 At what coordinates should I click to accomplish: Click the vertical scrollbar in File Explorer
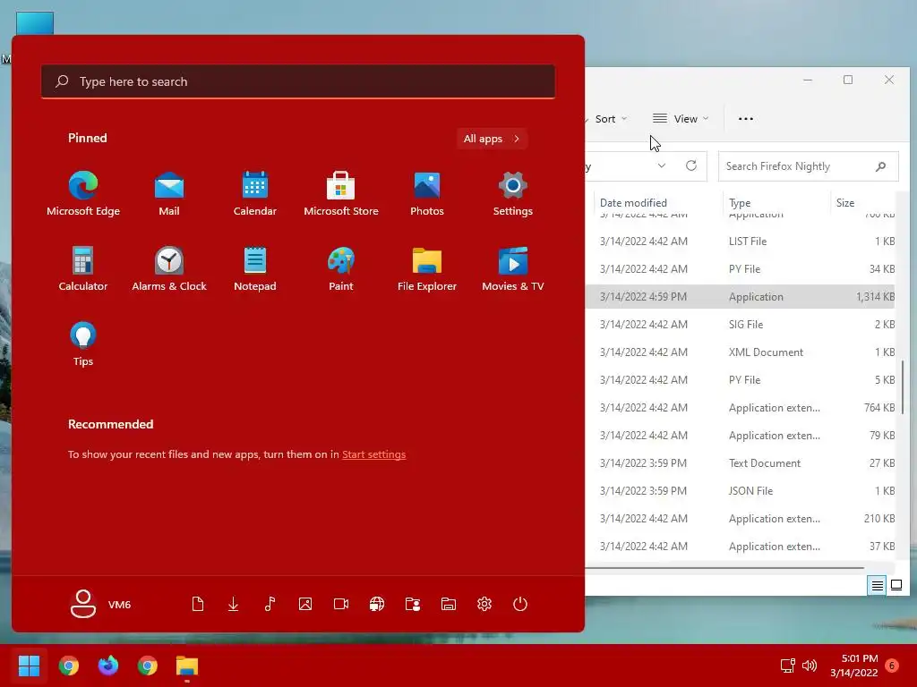click(x=903, y=386)
